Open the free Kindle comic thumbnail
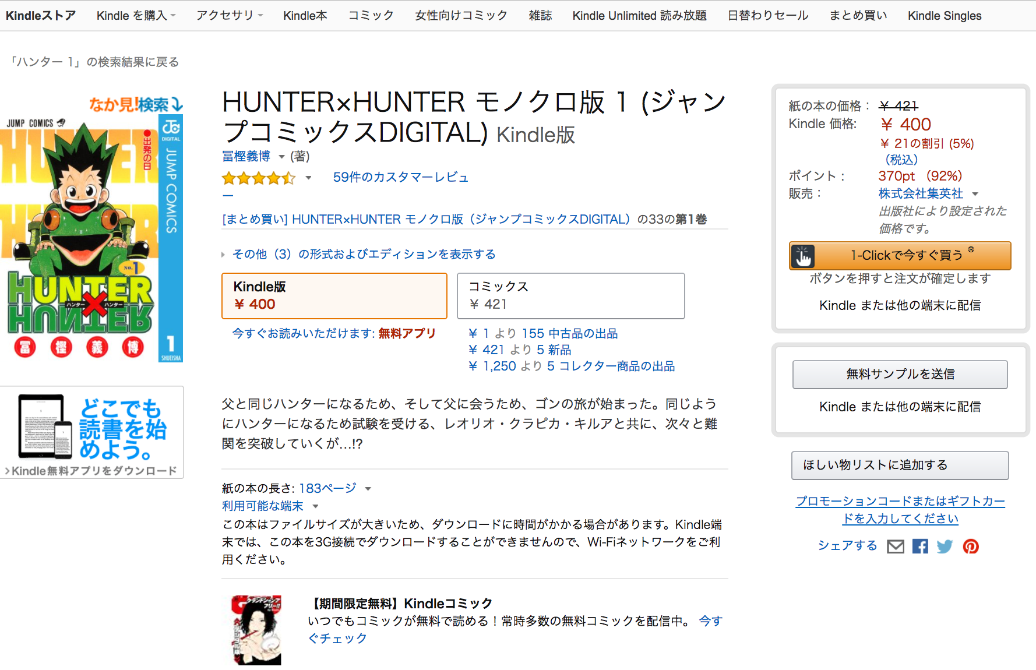Screen dimensions: 1036x670 (256, 630)
